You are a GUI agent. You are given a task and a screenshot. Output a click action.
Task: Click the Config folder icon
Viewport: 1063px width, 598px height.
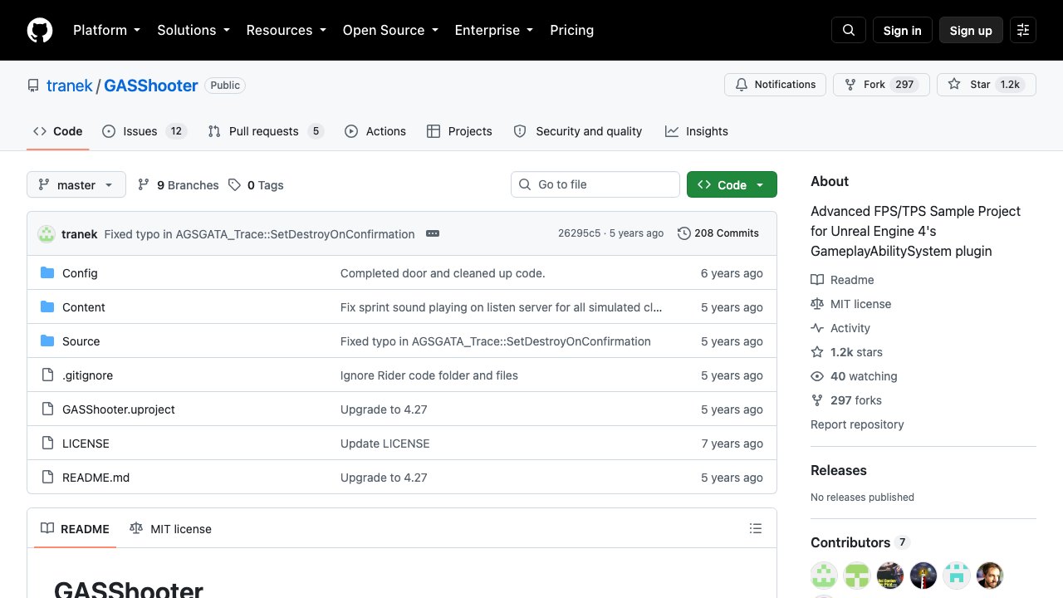(47, 273)
